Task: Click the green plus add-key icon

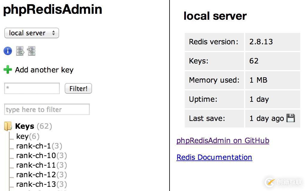Action: [8, 70]
